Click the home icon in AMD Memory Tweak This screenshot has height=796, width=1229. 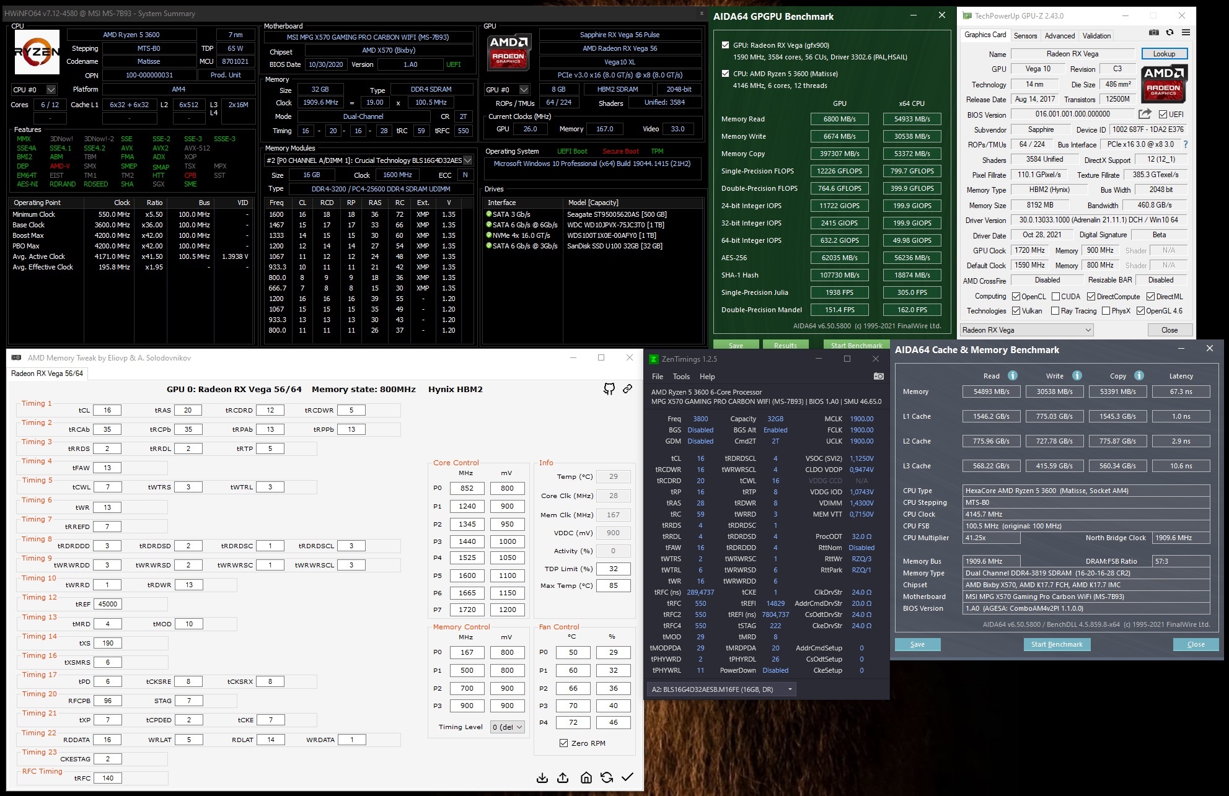(x=586, y=777)
